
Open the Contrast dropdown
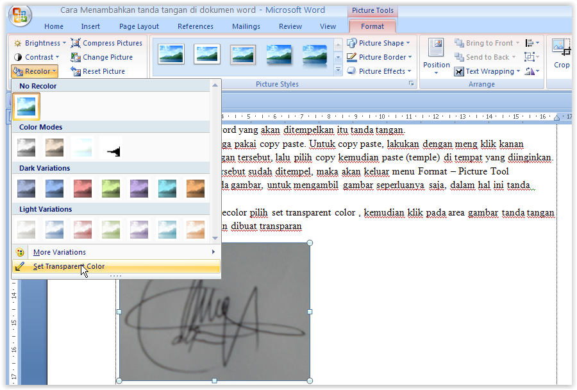coord(37,57)
